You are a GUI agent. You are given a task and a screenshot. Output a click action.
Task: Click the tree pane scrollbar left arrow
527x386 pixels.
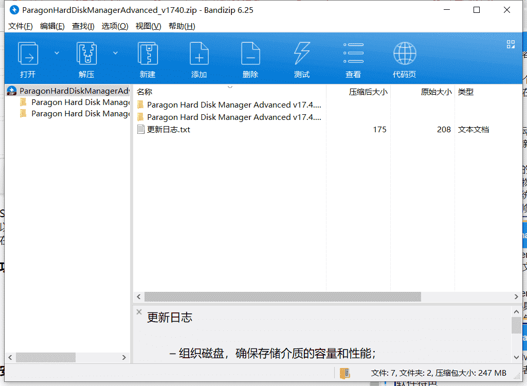[x=10, y=357]
